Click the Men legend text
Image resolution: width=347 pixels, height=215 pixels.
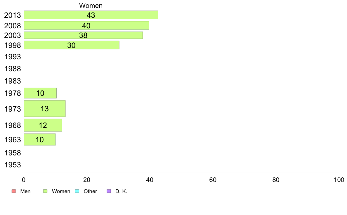coord(25,191)
